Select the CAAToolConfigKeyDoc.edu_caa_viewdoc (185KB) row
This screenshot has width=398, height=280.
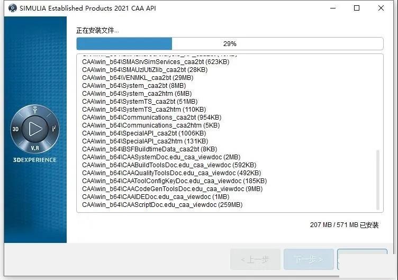pyautogui.click(x=174, y=180)
